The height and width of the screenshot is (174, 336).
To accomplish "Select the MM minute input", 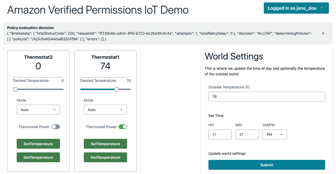I will coord(247,134).
